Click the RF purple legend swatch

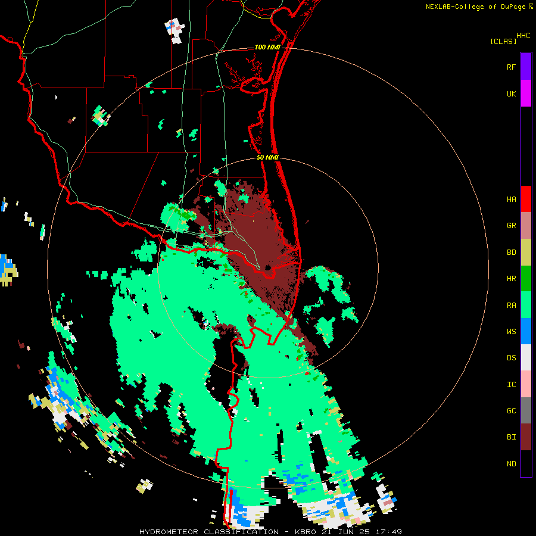tap(526, 67)
